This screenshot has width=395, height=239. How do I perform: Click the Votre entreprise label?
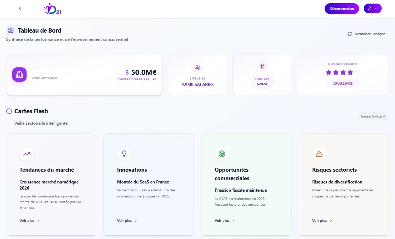45,78
